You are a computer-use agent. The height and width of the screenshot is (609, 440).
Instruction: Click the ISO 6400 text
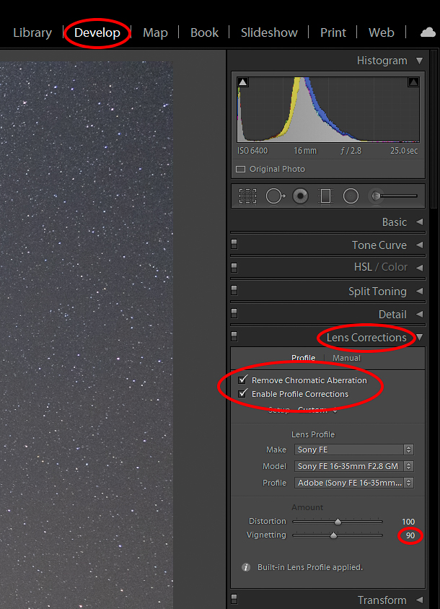[252, 151]
